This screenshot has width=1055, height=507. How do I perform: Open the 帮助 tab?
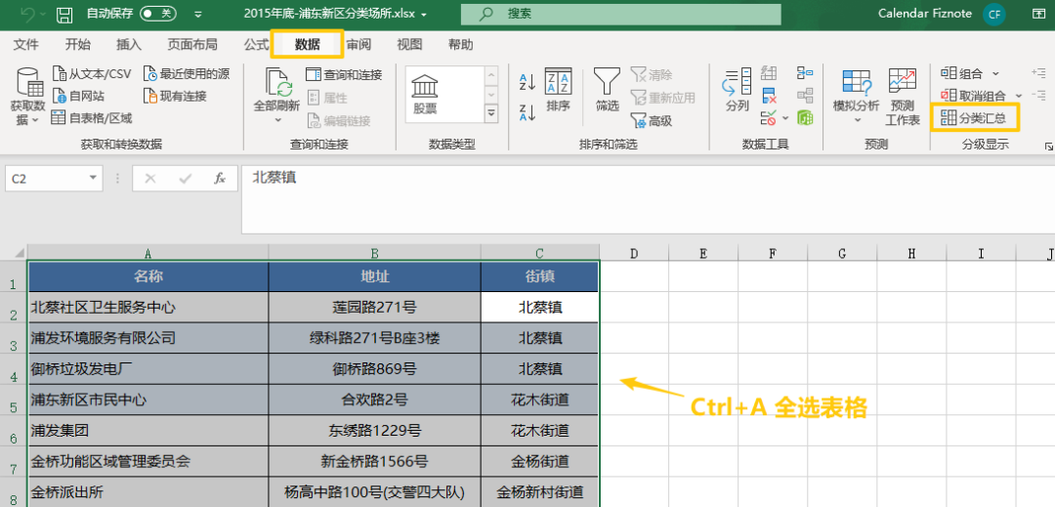(461, 44)
